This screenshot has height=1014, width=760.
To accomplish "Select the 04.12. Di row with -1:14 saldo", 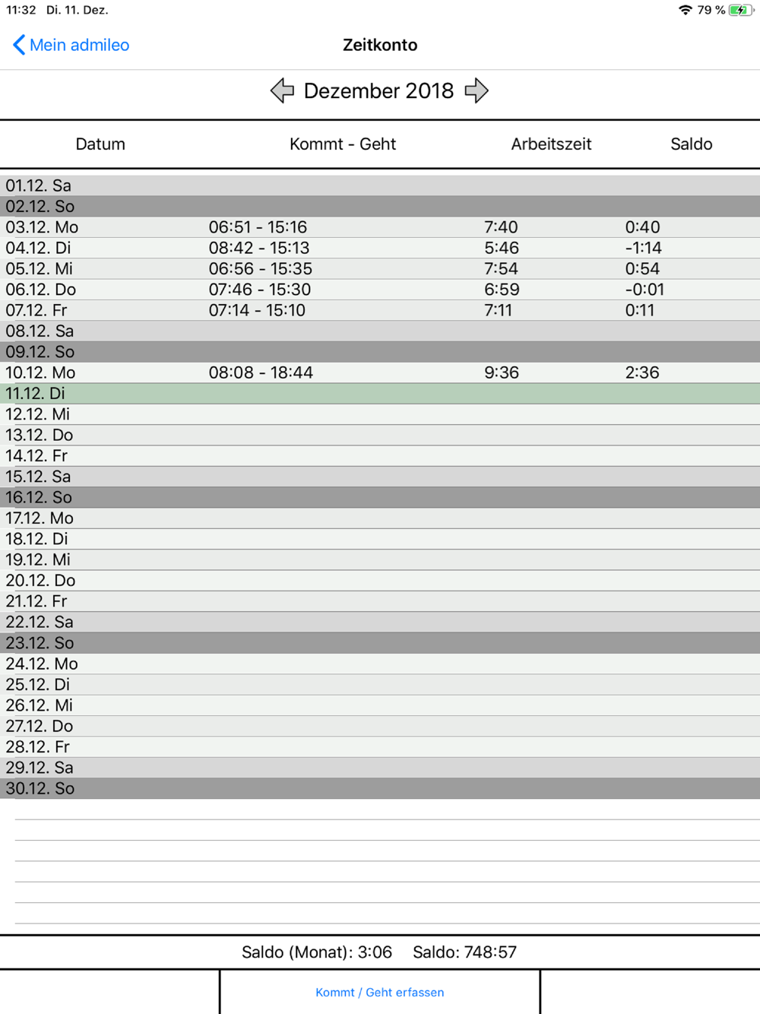I will coord(380,248).
